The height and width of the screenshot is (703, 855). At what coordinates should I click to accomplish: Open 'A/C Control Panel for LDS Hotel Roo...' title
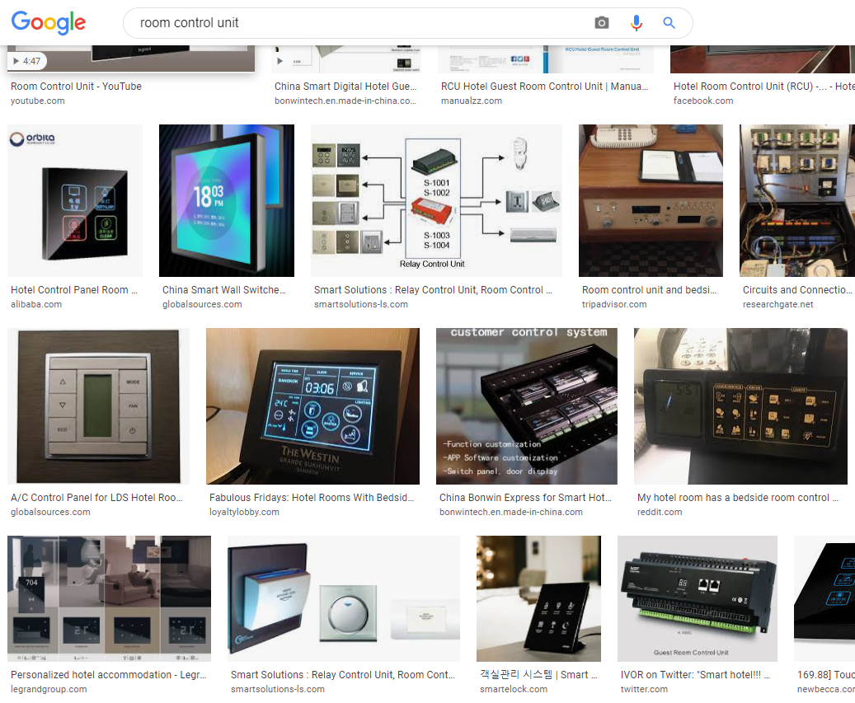click(96, 498)
